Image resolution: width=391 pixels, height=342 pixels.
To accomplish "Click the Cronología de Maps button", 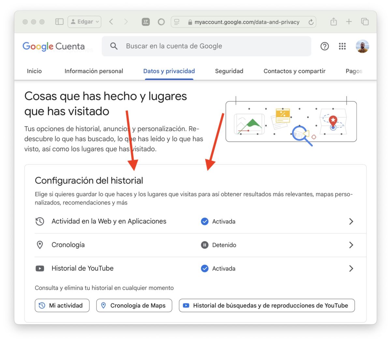I will (134, 305).
